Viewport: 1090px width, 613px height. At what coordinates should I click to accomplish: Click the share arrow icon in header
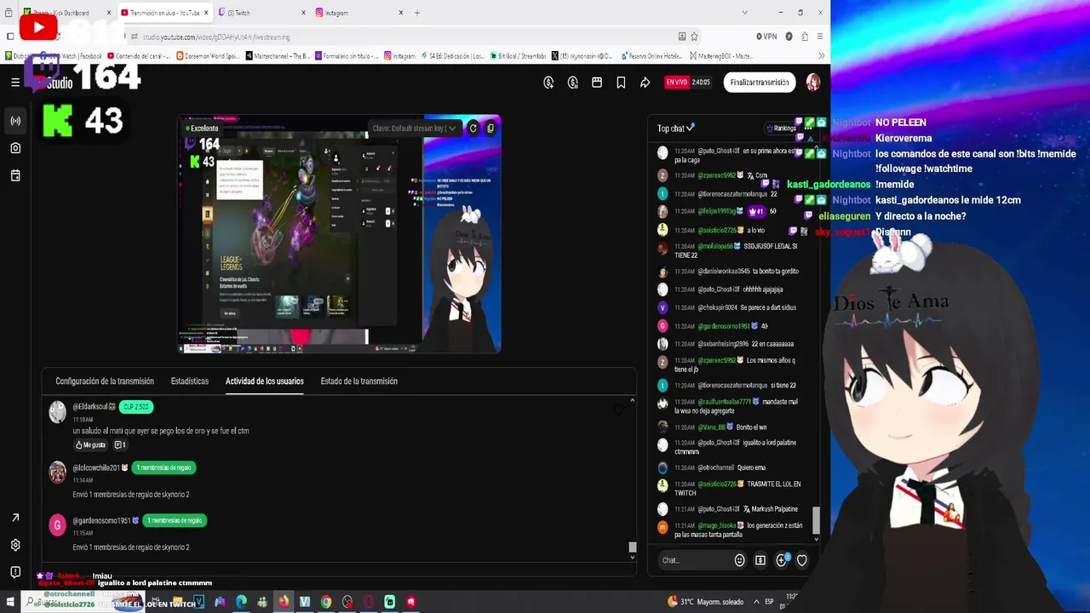coord(645,83)
